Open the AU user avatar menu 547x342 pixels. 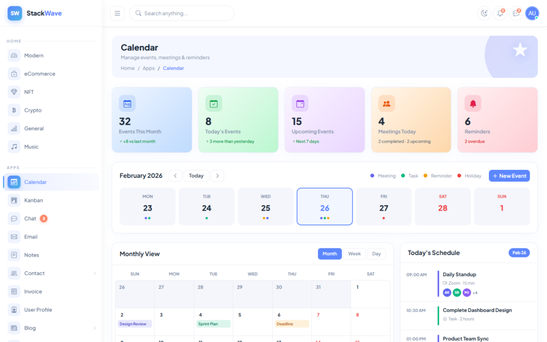coord(532,13)
